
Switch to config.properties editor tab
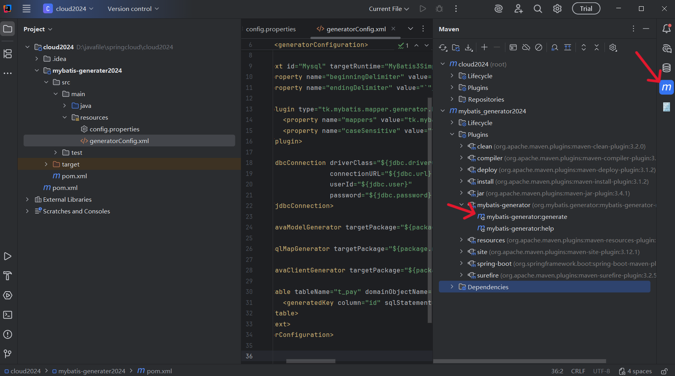point(271,29)
